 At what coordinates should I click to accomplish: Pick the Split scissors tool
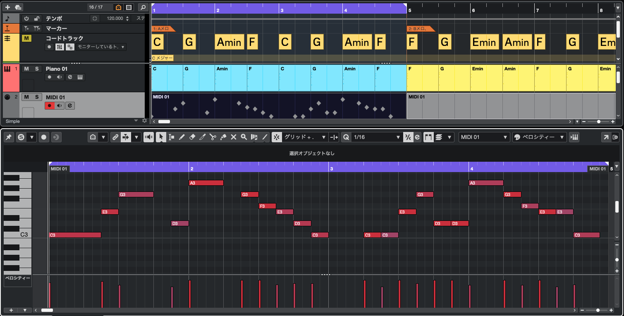(213, 137)
